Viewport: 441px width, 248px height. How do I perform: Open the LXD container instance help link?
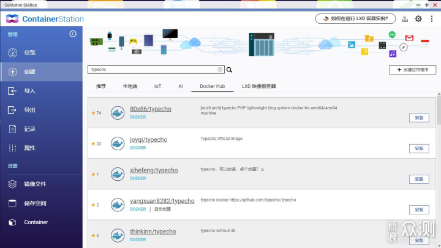pos(355,19)
